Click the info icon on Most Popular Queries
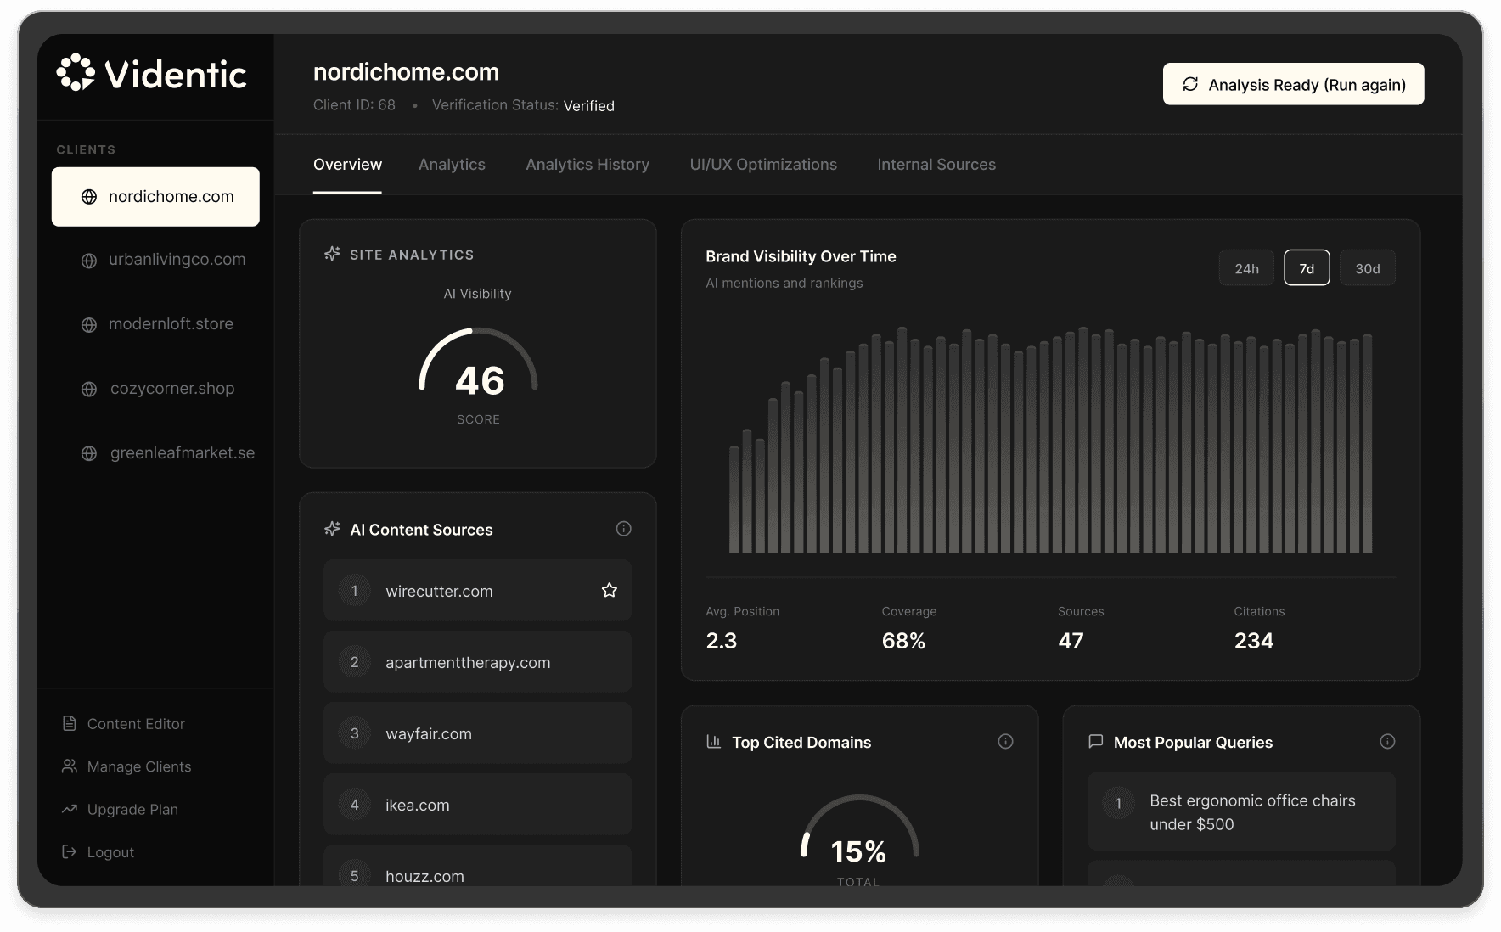1501x932 pixels. click(x=1389, y=742)
